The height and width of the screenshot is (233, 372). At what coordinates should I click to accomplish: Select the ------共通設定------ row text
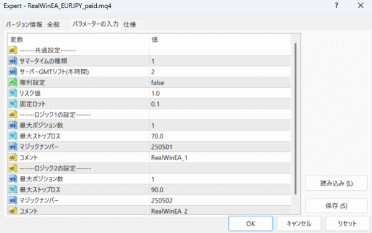[48, 50]
